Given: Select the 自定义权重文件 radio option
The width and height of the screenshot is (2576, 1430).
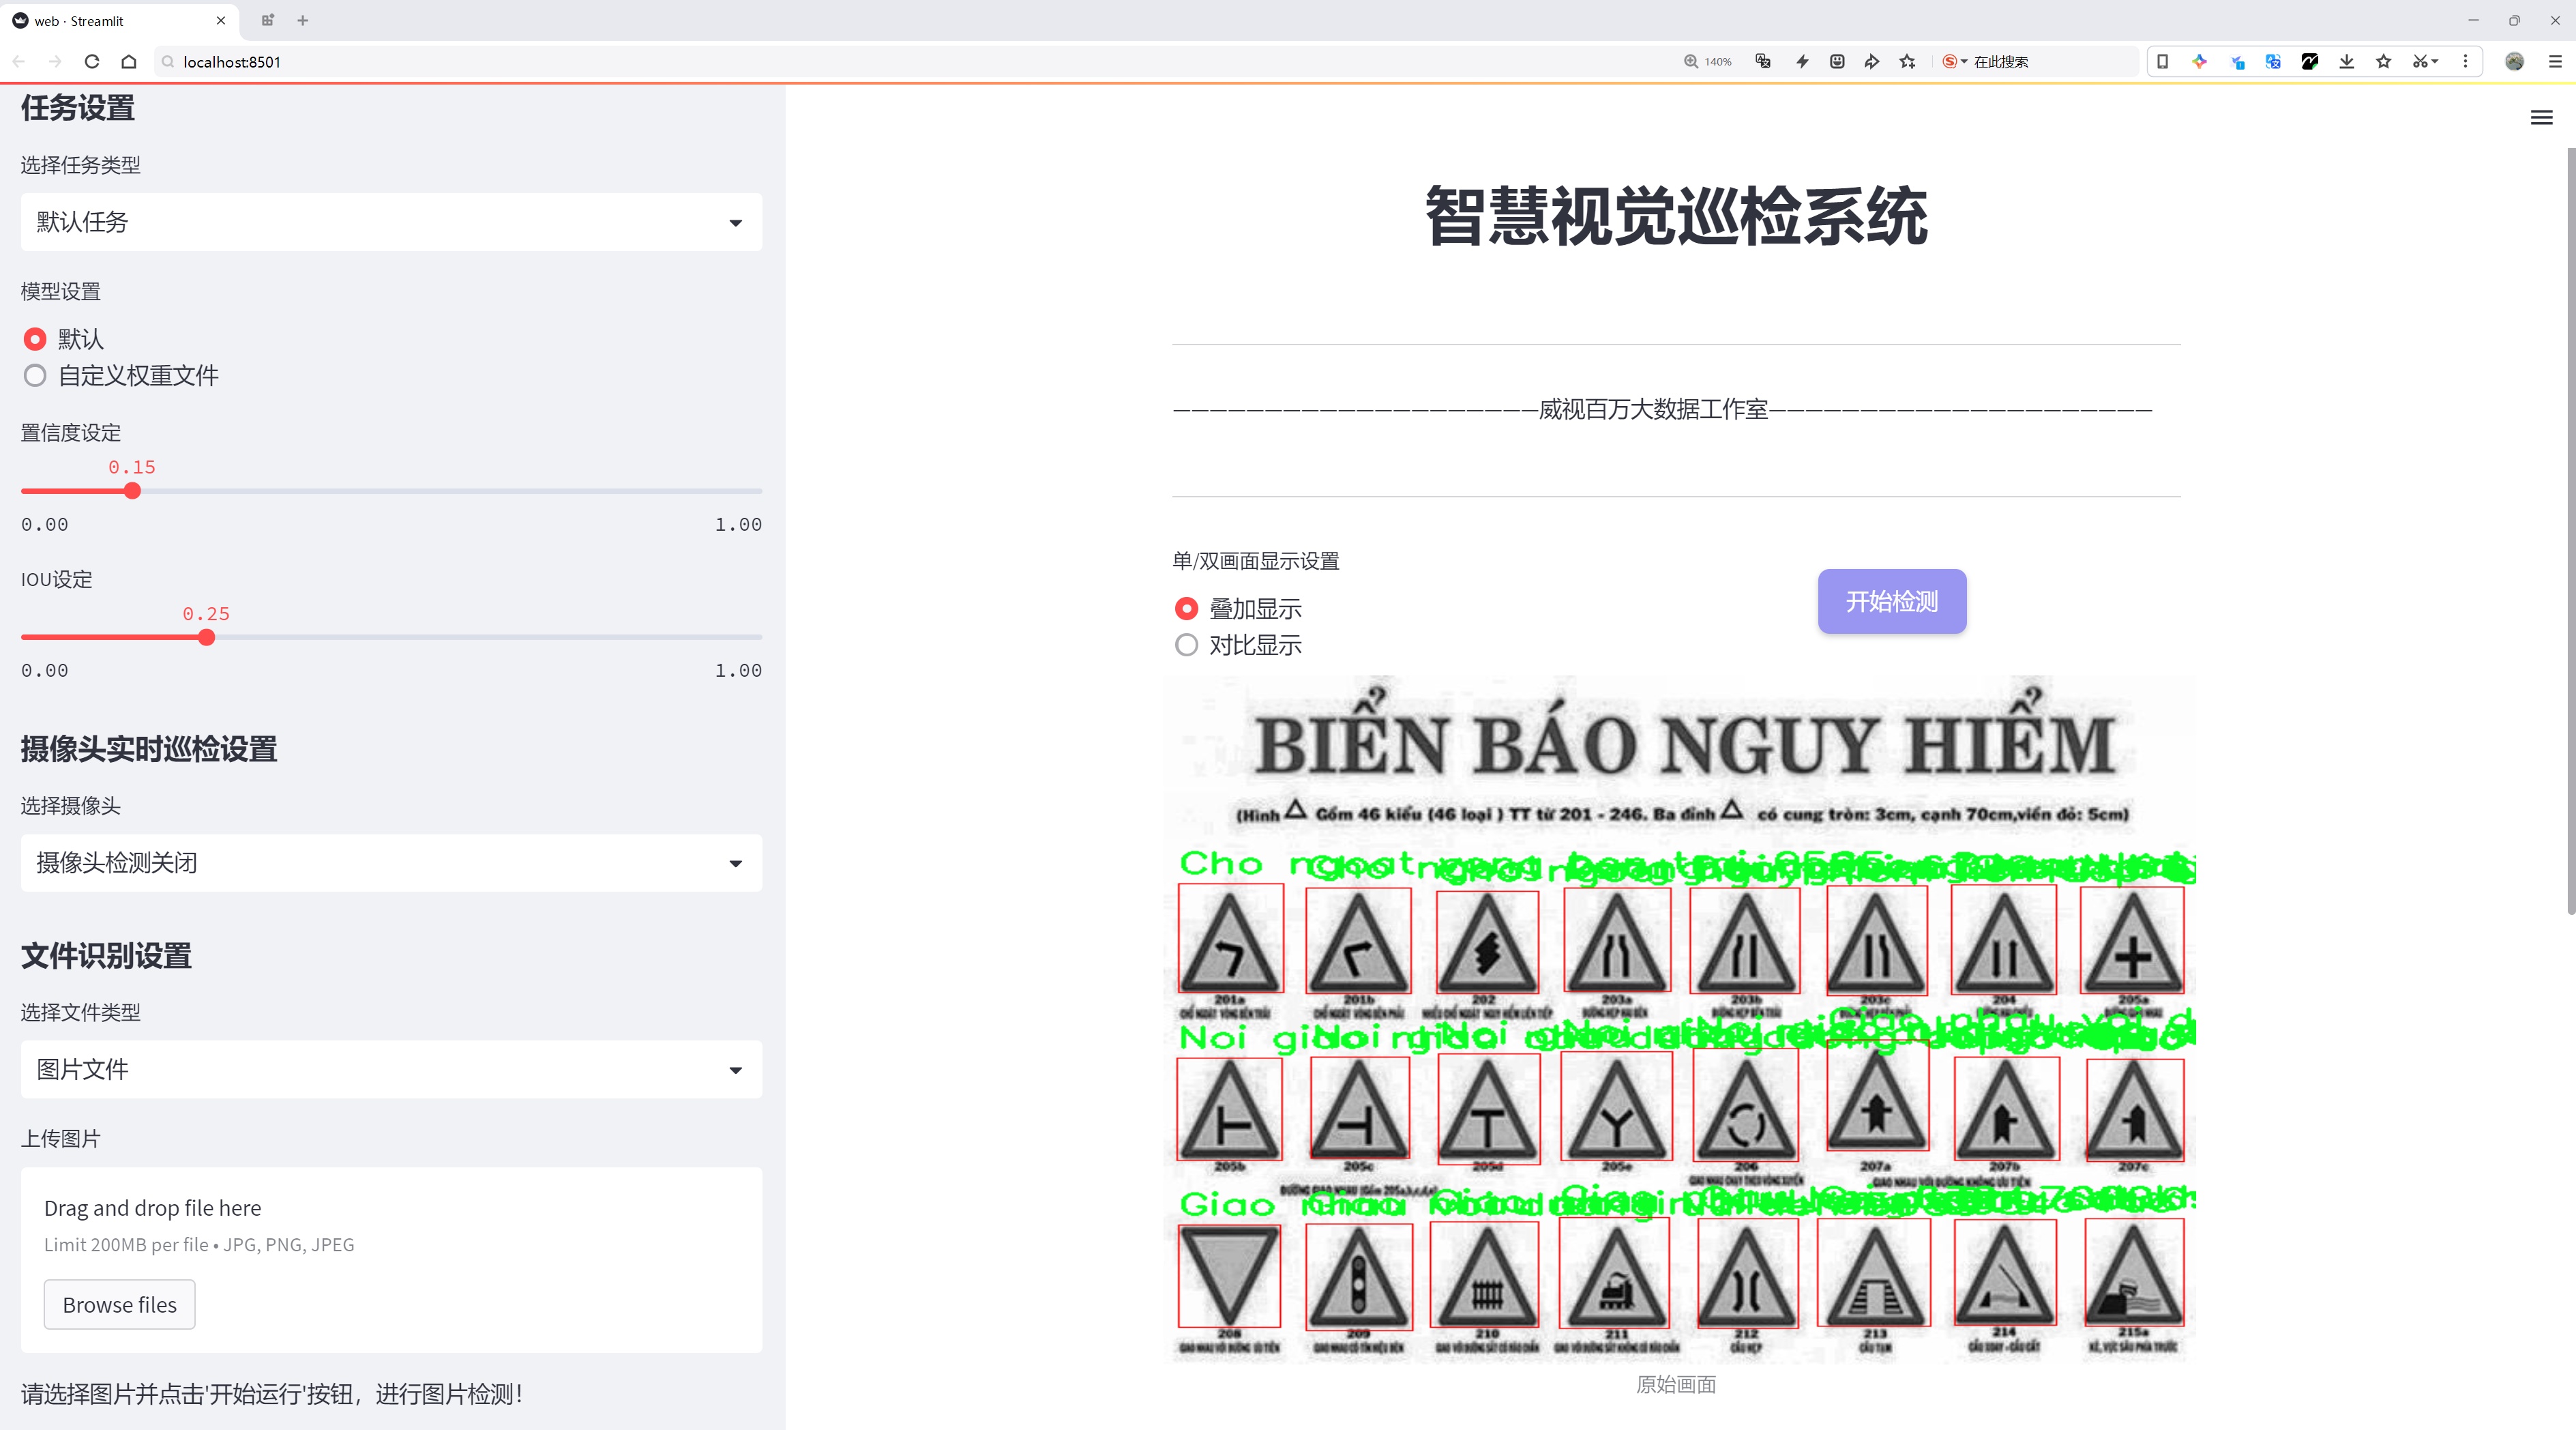Looking at the screenshot, I should (35, 376).
